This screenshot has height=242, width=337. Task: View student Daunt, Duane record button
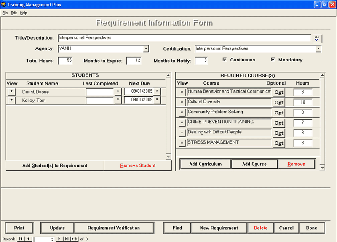tap(11, 91)
